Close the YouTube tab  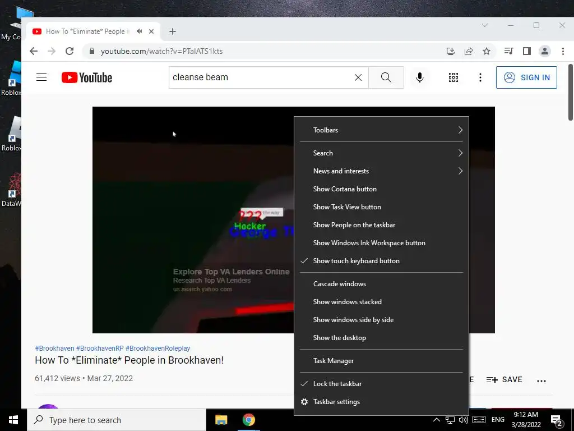(x=151, y=31)
